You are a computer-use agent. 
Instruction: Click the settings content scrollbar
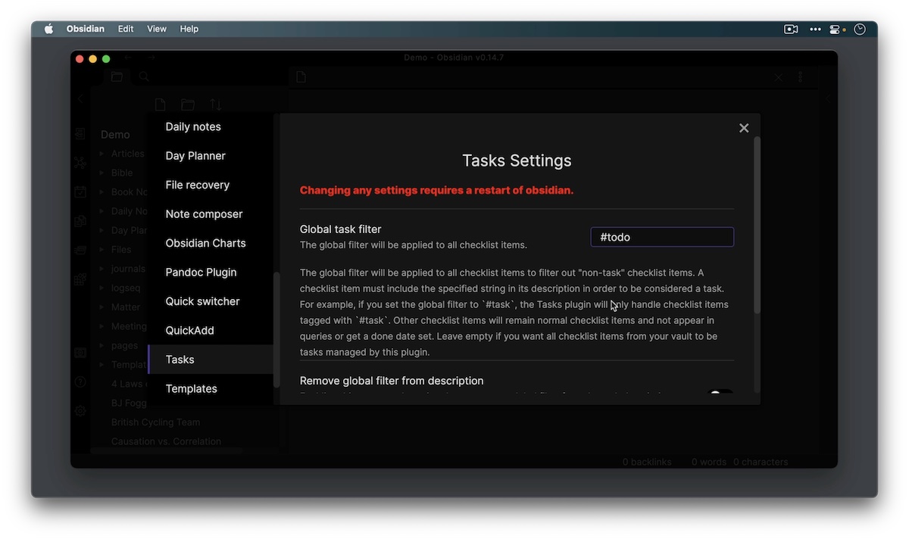757,225
